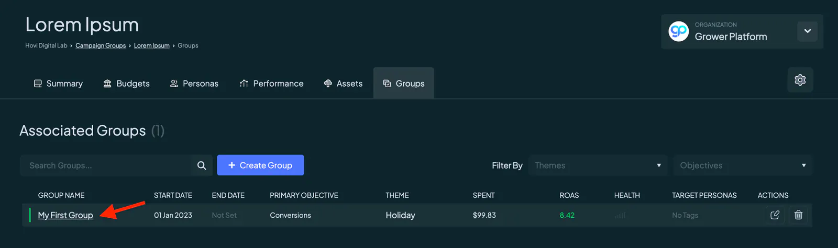The image size is (838, 248).
Task: Click the Start Date column header
Action: [173, 195]
